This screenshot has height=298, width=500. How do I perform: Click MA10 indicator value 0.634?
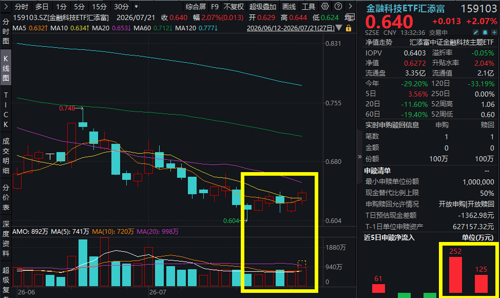click(80, 28)
